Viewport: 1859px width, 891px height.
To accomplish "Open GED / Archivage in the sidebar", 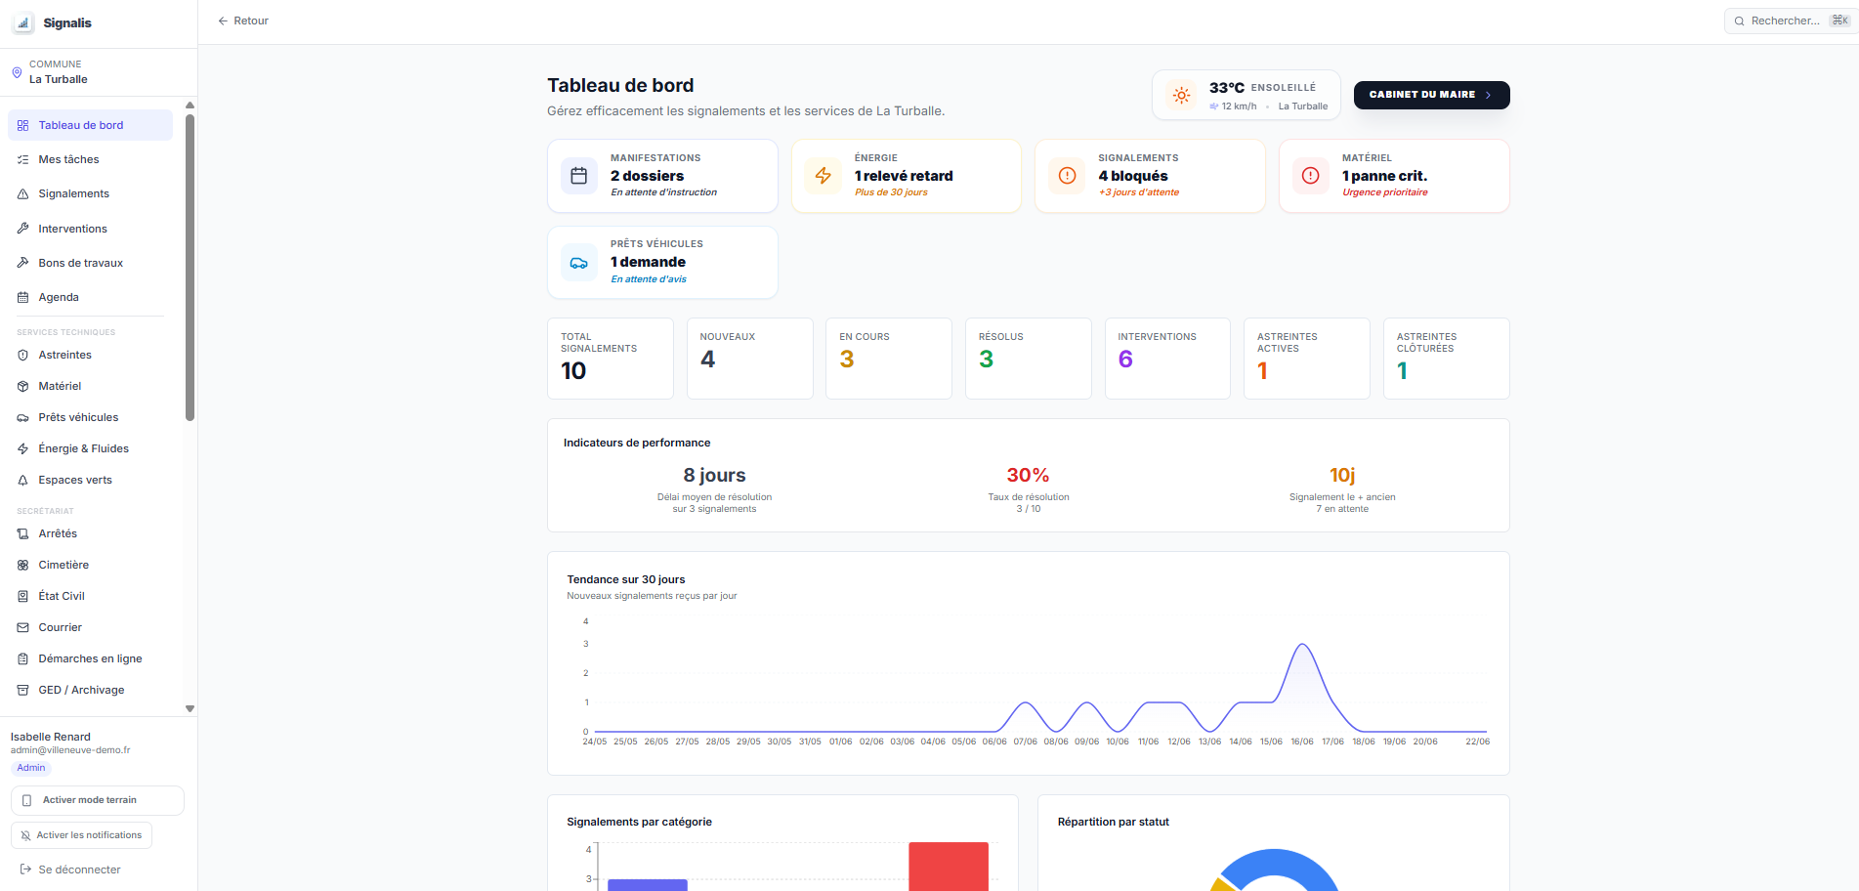I will click(90, 690).
